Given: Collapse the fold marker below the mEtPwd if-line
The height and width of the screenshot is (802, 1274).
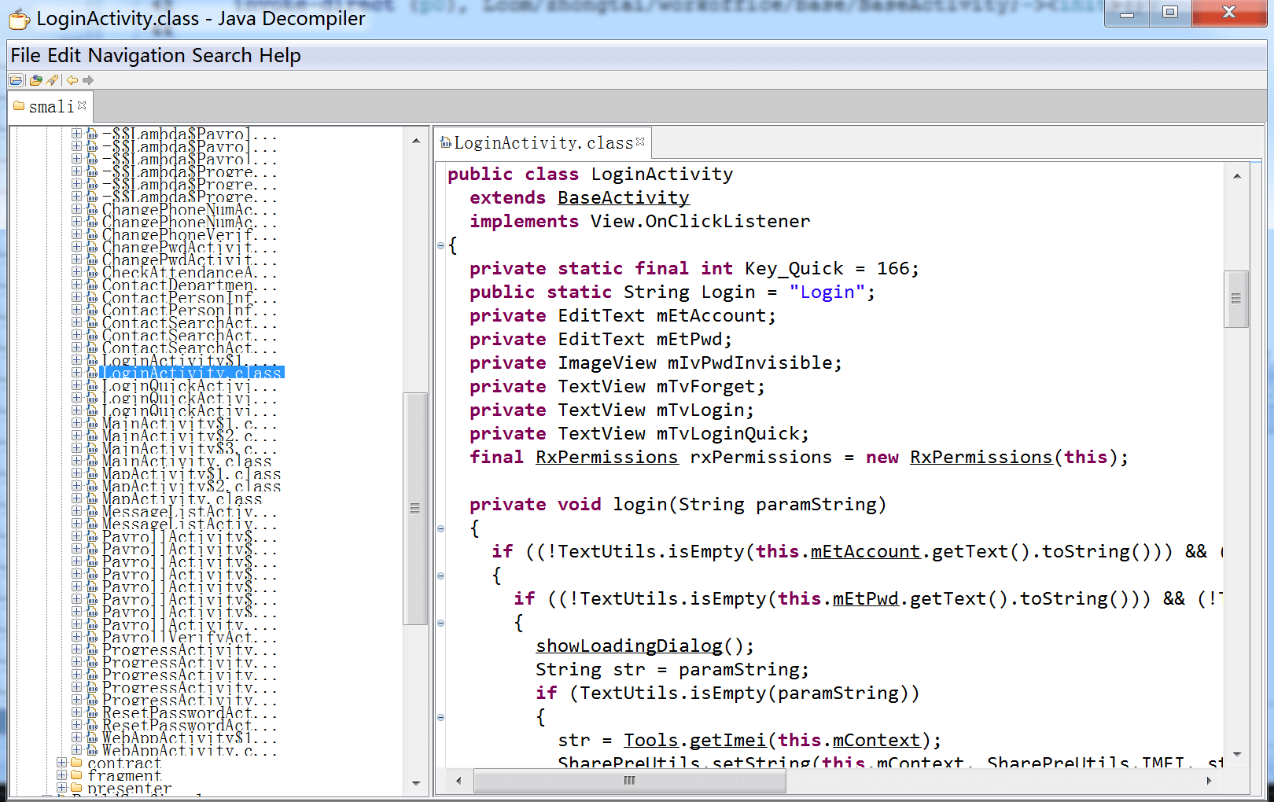Looking at the screenshot, I should (x=441, y=623).
